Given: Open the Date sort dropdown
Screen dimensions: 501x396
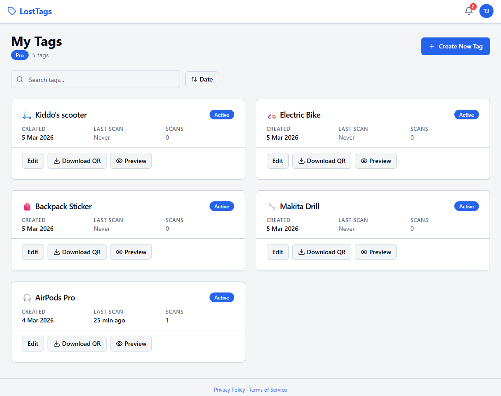Looking at the screenshot, I should (x=202, y=79).
